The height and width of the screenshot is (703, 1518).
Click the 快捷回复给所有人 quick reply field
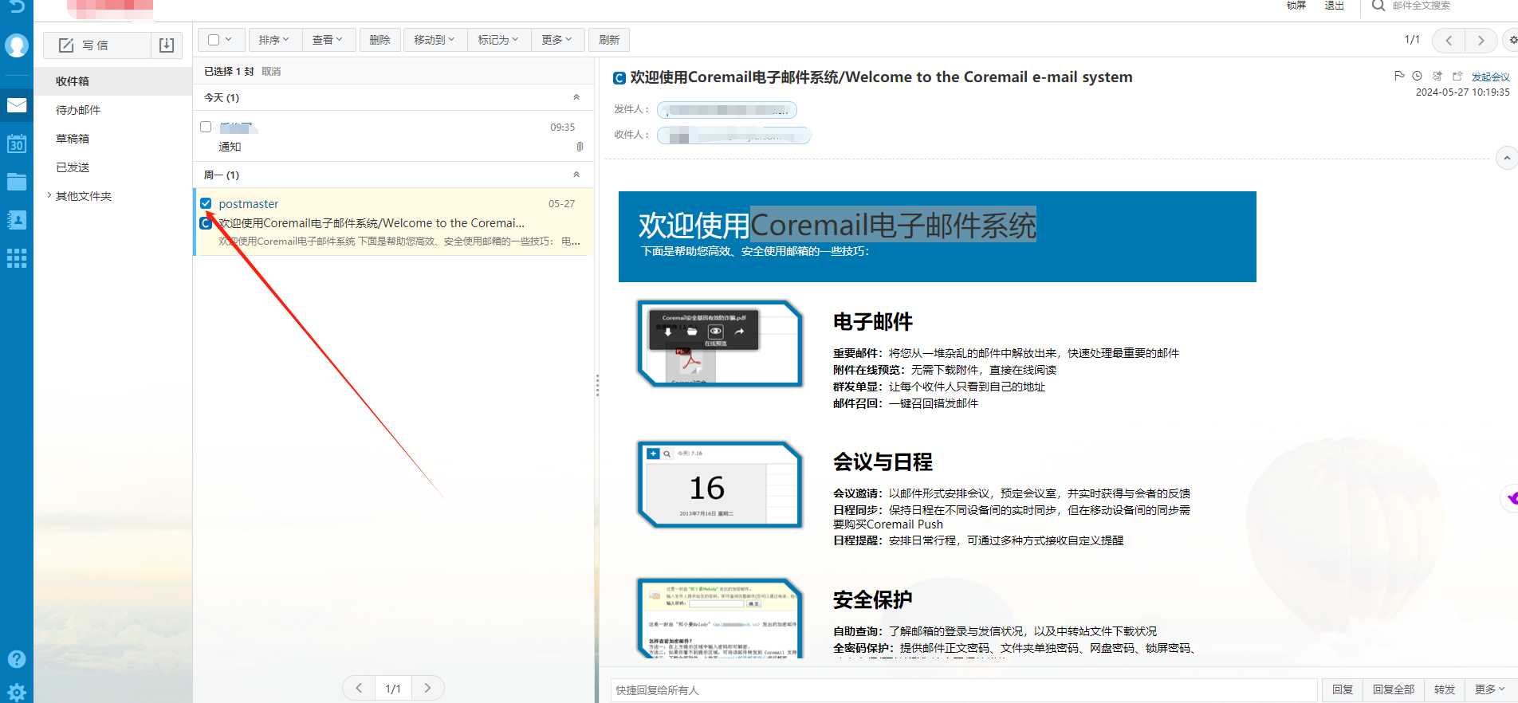[x=964, y=689]
